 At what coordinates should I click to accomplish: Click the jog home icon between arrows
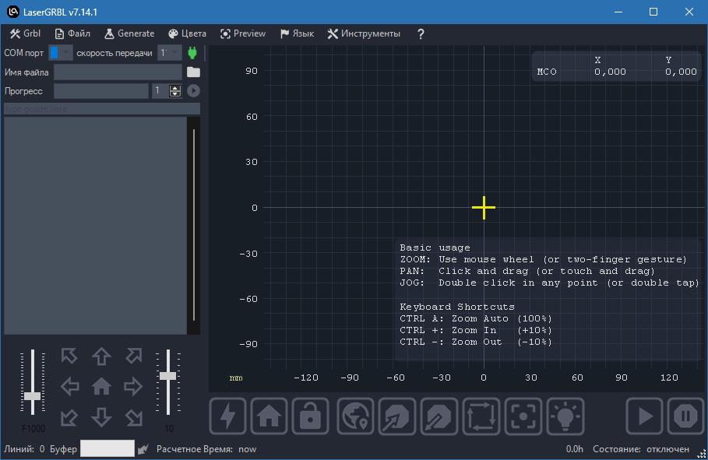[101, 386]
